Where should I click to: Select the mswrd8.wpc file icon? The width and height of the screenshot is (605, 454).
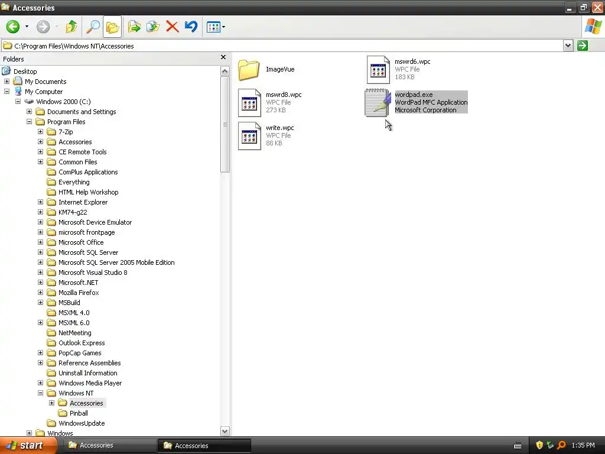249,103
